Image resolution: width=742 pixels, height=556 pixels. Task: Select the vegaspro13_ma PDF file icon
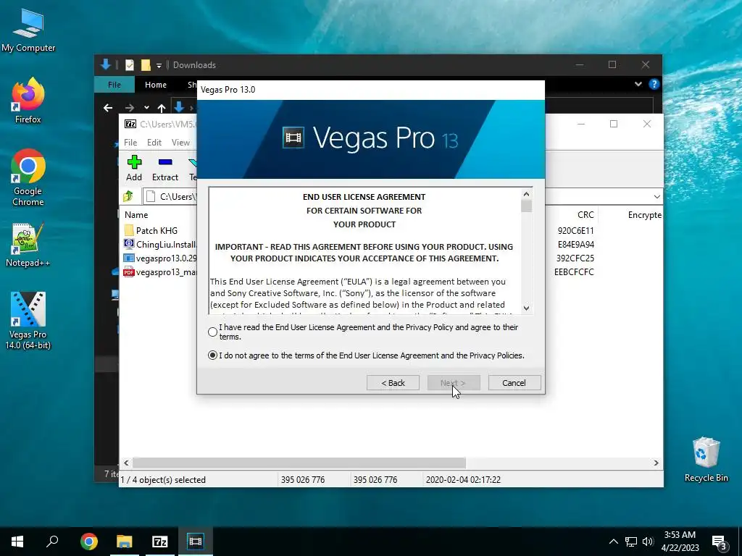pyautogui.click(x=129, y=272)
